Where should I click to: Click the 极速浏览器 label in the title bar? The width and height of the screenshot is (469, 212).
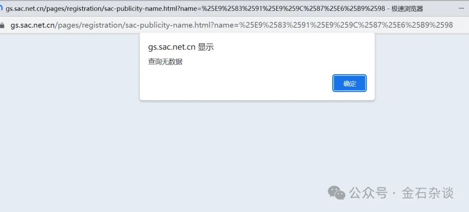tap(407, 9)
